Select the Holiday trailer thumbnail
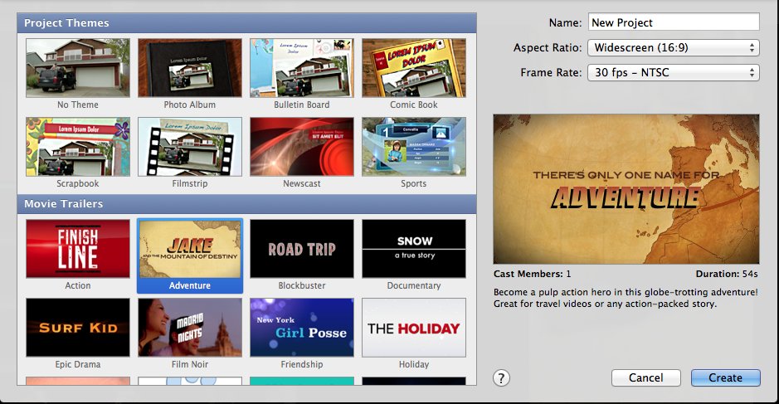 [414, 328]
